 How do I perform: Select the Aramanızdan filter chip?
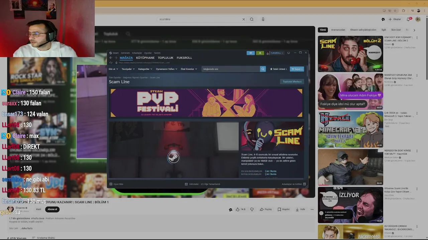point(338,30)
